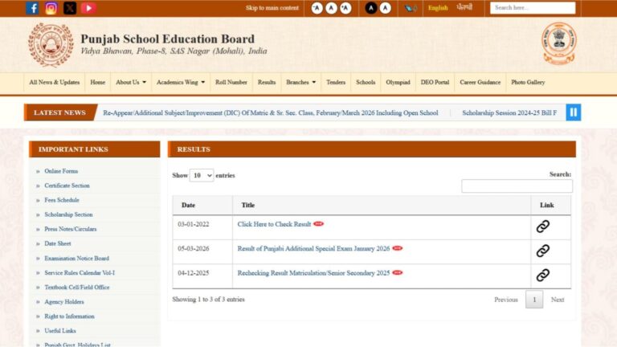Click Skip to main content link
617x347 pixels.
point(272,8)
